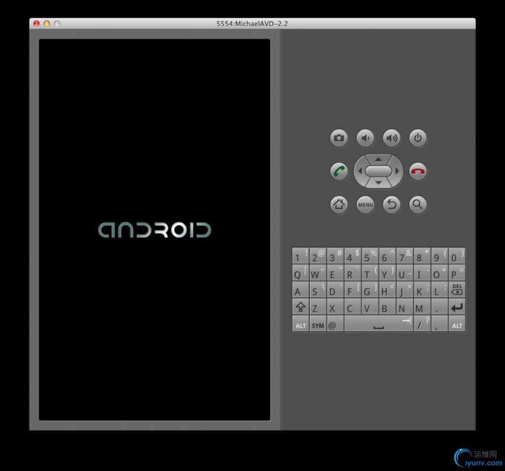505x471 pixels.
Task: Click the E key
Action: point(335,273)
